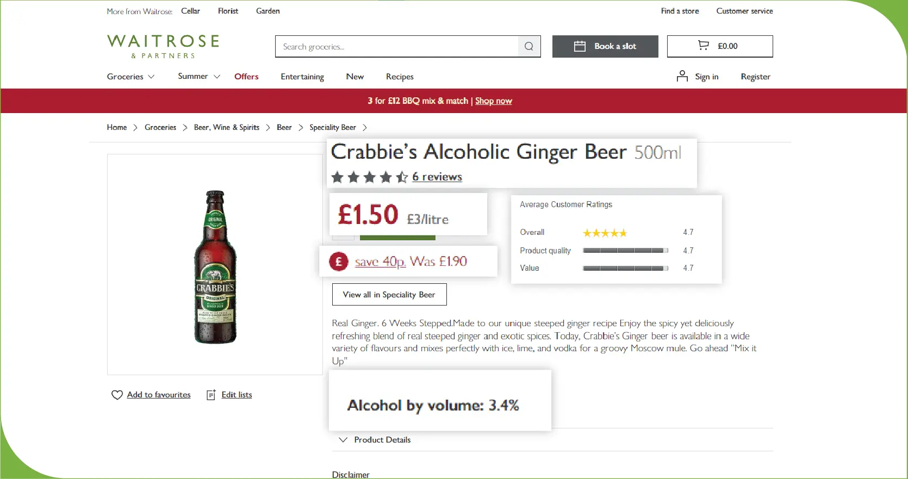The image size is (908, 479).
Task: Open the trolley cart icon
Action: pyautogui.click(x=703, y=46)
